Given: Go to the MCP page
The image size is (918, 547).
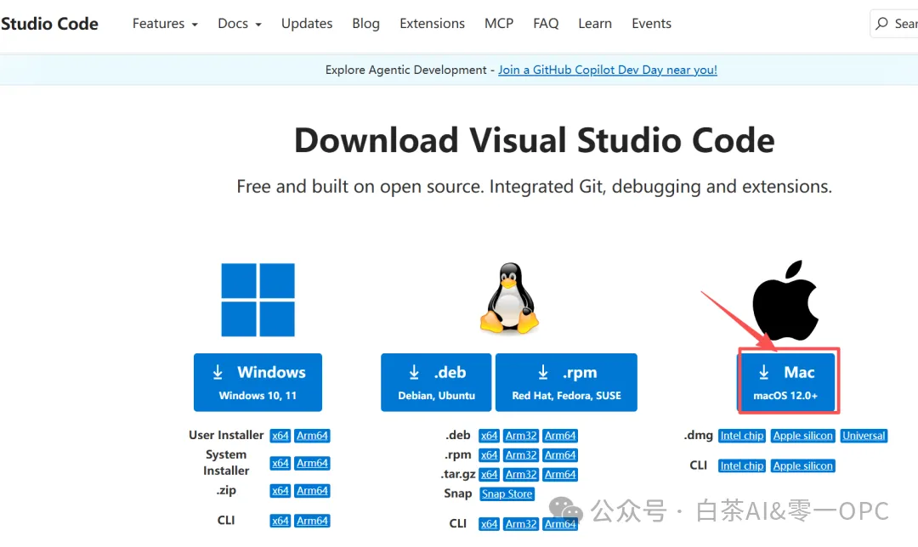Looking at the screenshot, I should (499, 24).
